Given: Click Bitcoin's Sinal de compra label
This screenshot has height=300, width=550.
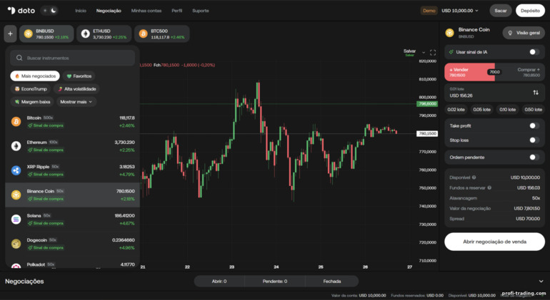Looking at the screenshot, I should coord(46,125).
